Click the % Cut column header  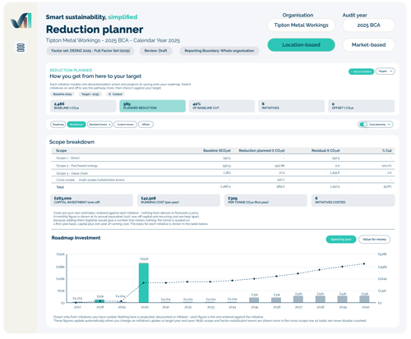386,150
